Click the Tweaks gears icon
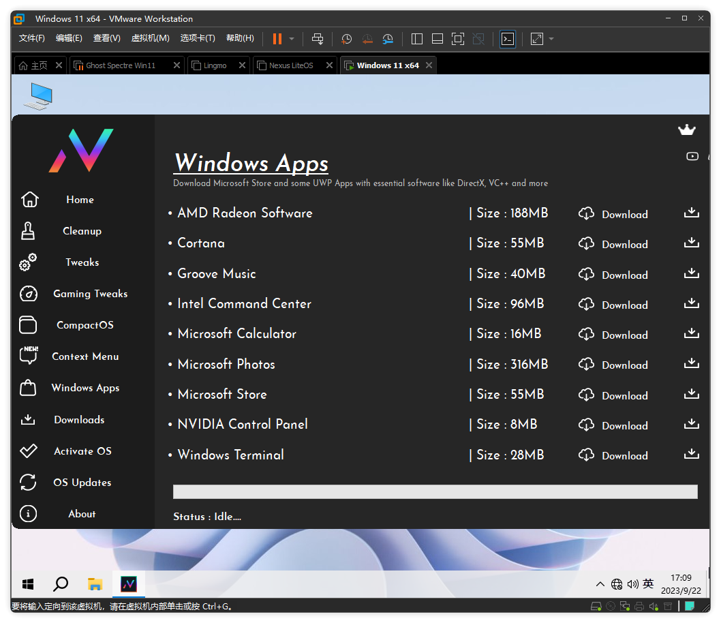This screenshot has width=721, height=623. tap(28, 262)
